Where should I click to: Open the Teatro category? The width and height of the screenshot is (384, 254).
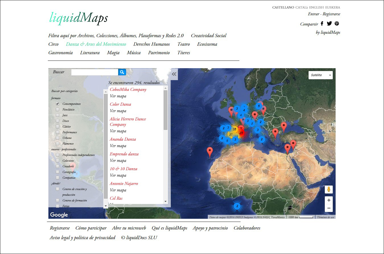tap(184, 44)
